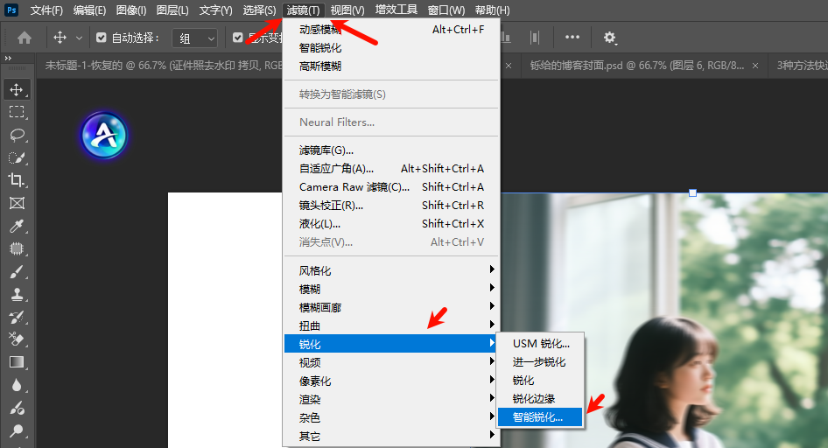Select the Gradient tool
Viewport: 828px width, 448px height.
point(17,362)
